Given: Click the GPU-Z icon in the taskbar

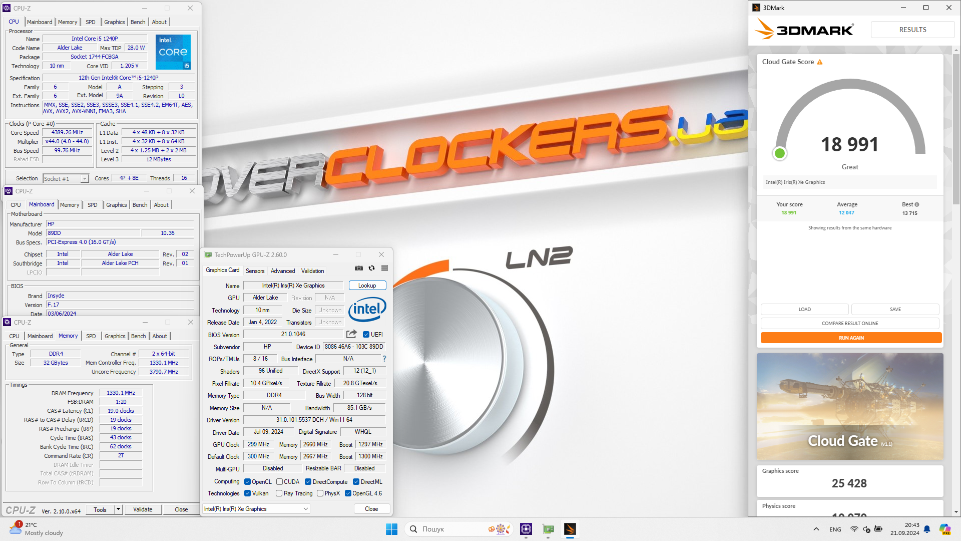Looking at the screenshot, I should click(x=548, y=529).
